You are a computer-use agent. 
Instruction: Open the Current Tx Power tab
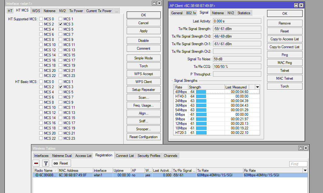[99, 11]
